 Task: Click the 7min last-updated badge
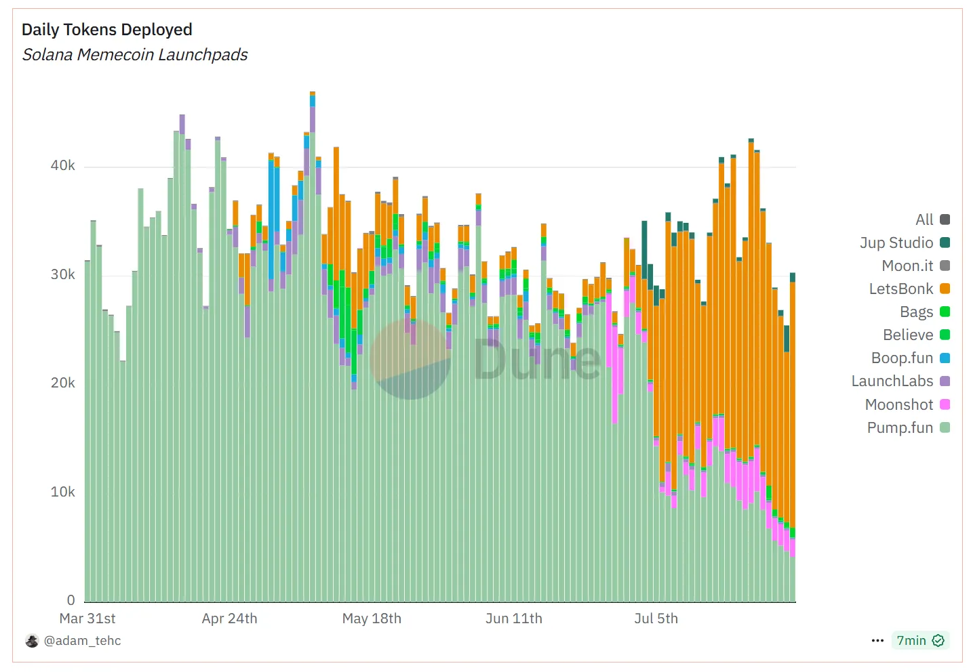coord(911,640)
